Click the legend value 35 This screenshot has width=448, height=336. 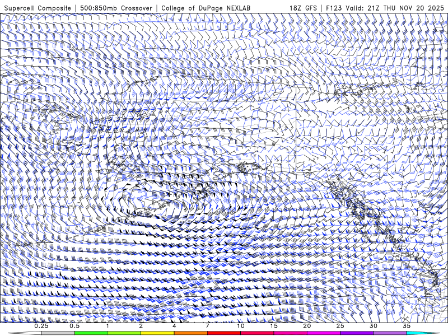[x=407, y=326]
